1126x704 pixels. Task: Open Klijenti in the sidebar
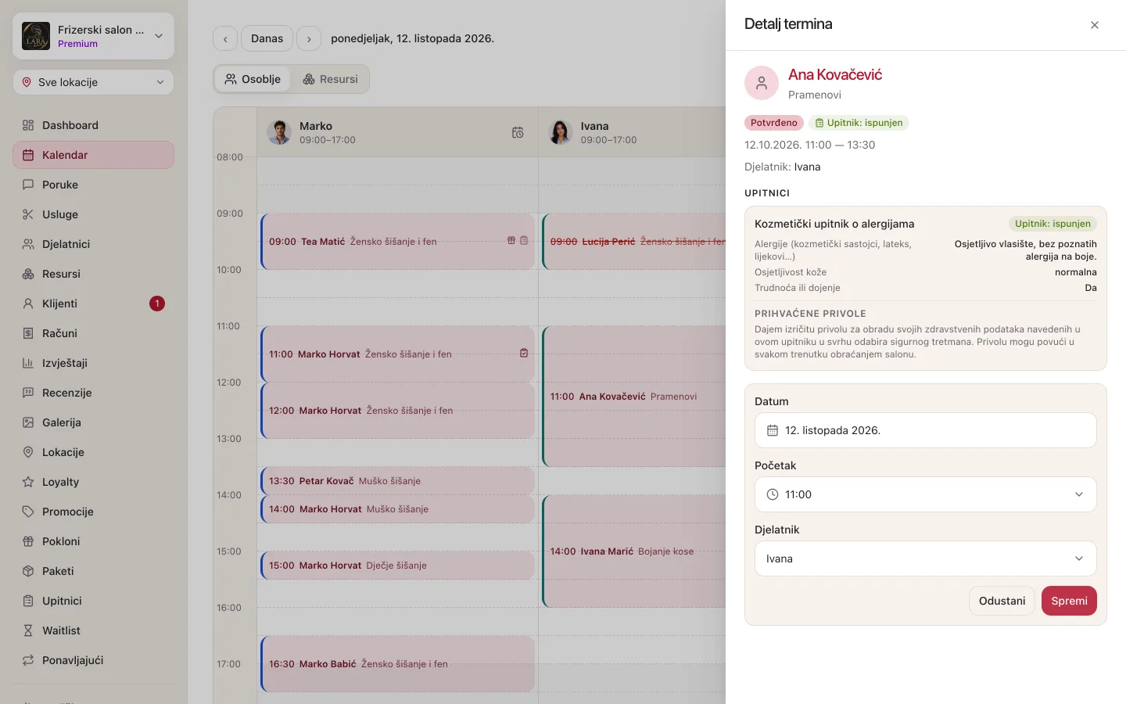pos(93,304)
